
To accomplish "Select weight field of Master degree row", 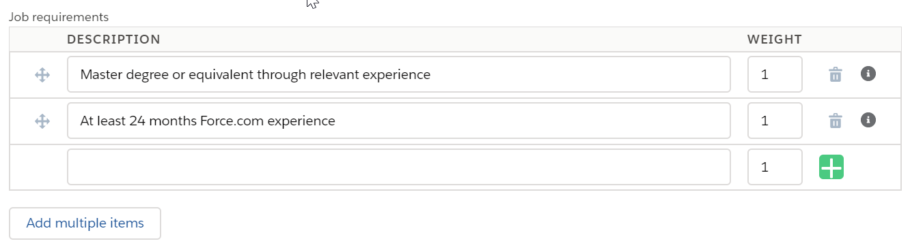I will (x=775, y=74).
